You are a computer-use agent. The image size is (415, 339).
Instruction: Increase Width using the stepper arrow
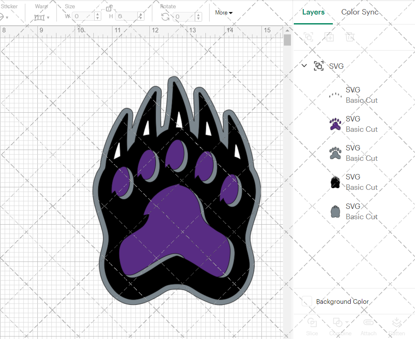pos(98,15)
